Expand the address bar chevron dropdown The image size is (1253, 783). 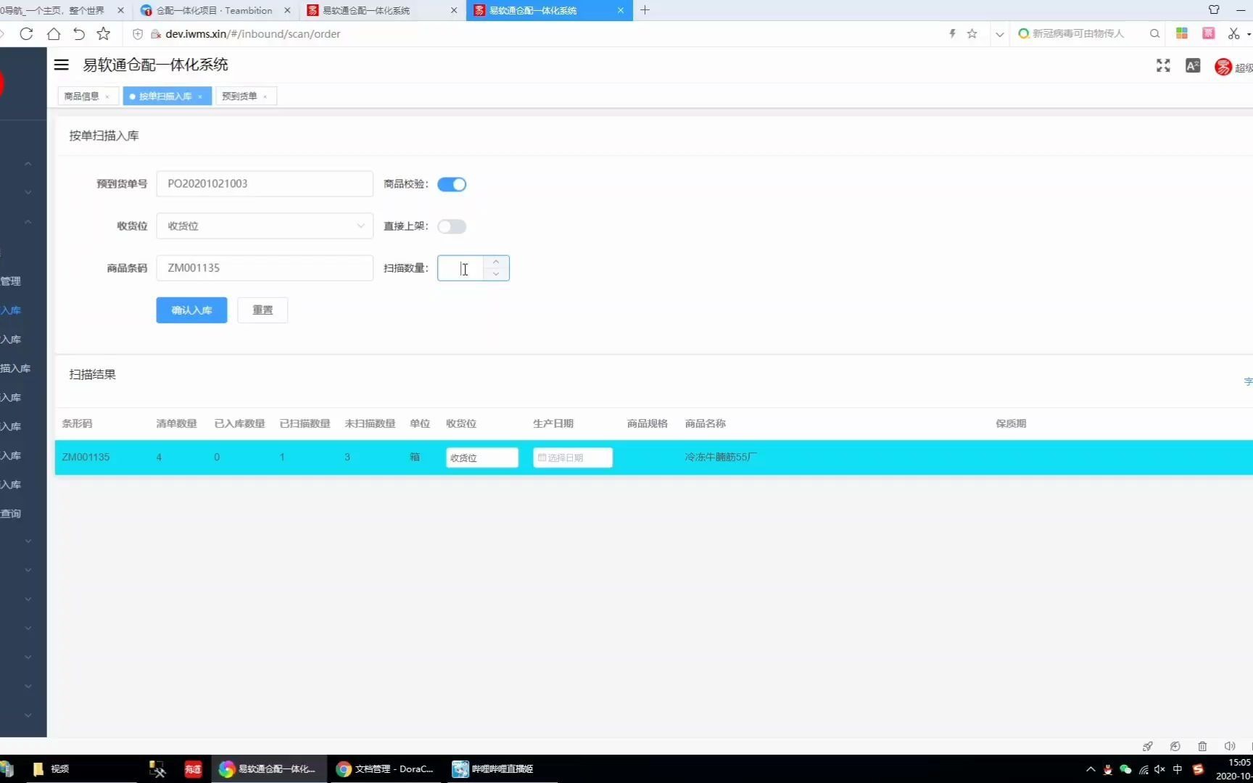coord(999,33)
